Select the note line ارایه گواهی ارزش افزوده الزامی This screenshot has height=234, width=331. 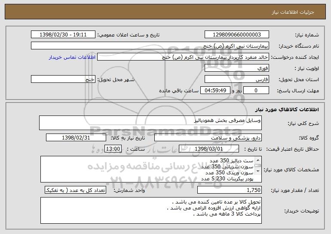pyautogui.click(x=214, y=208)
